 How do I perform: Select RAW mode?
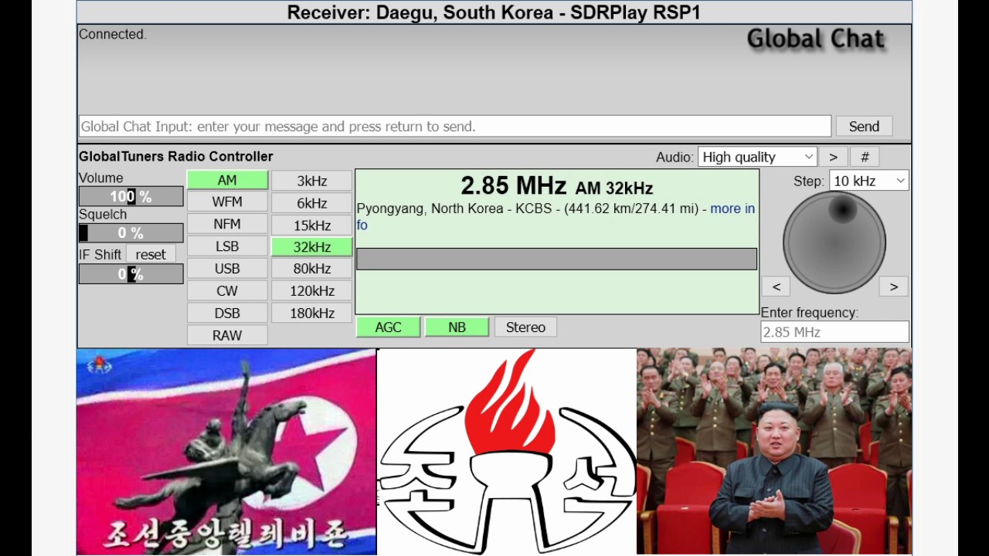227,335
